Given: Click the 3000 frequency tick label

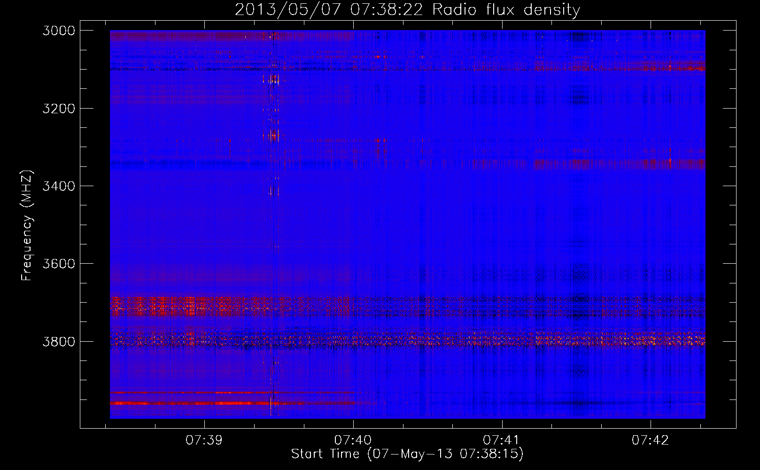Looking at the screenshot, I should click(59, 31).
